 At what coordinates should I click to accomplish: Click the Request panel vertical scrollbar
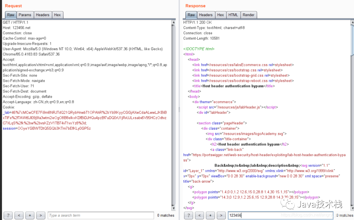point(174,115)
